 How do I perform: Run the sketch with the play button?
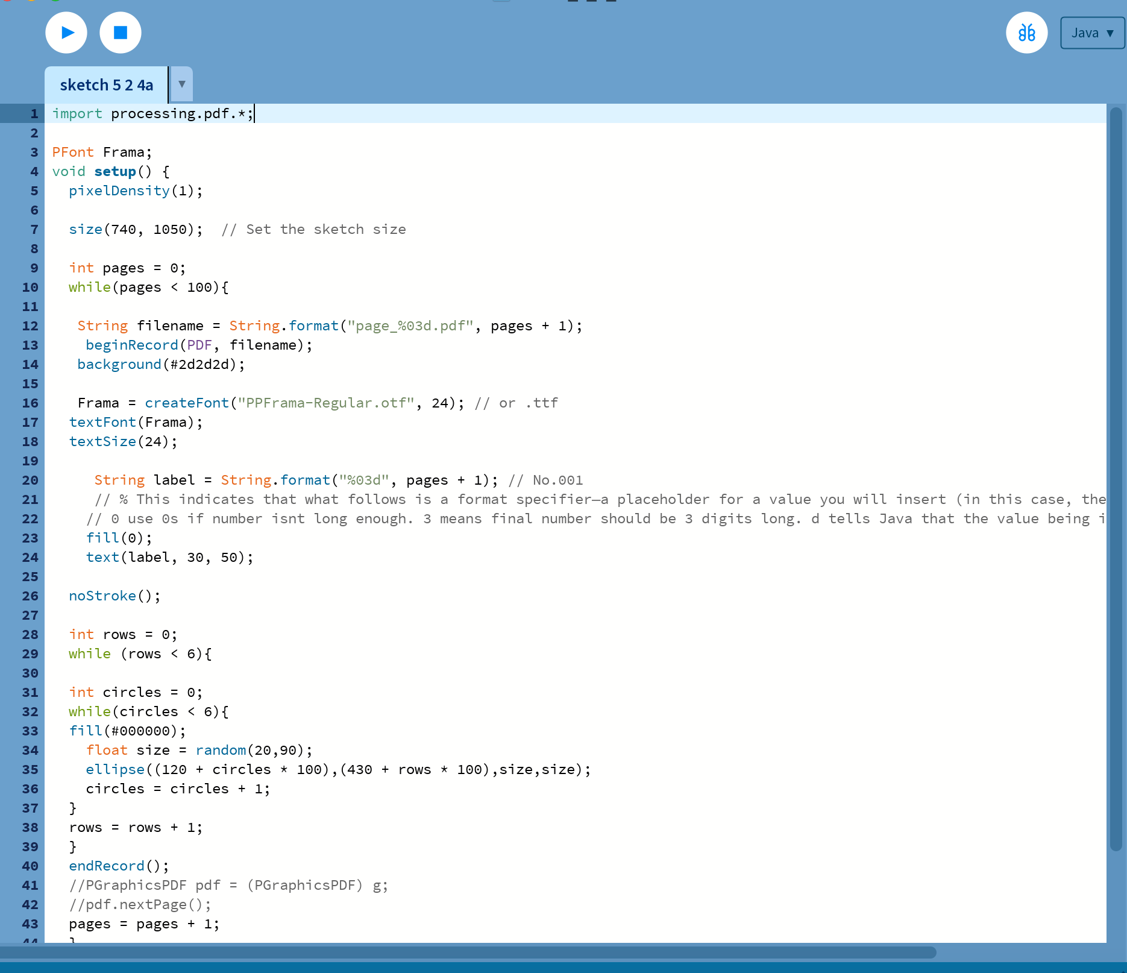66,33
